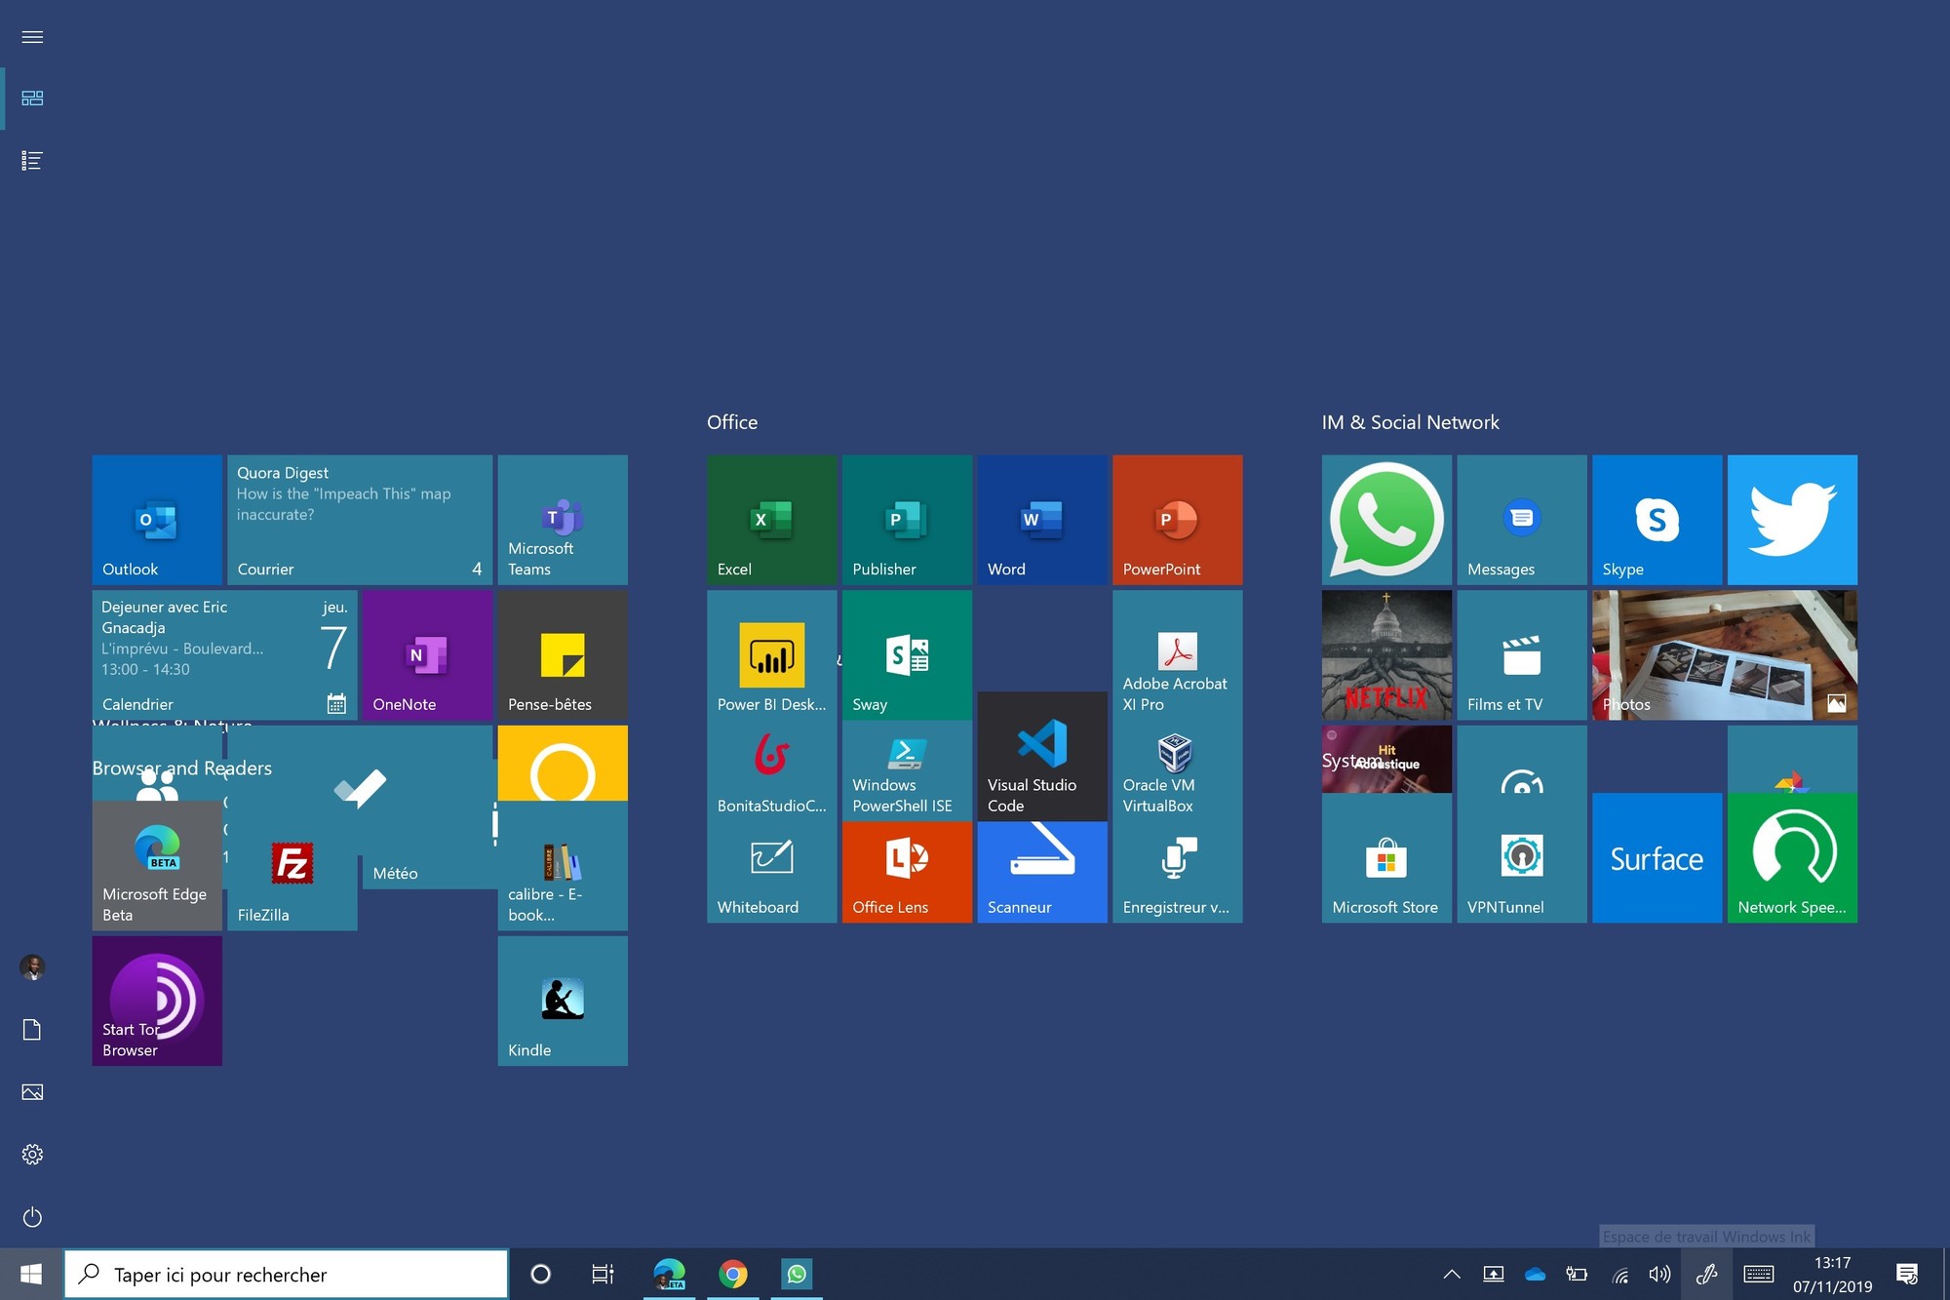Launch the Twitter tile
1950x1300 pixels.
click(1792, 520)
